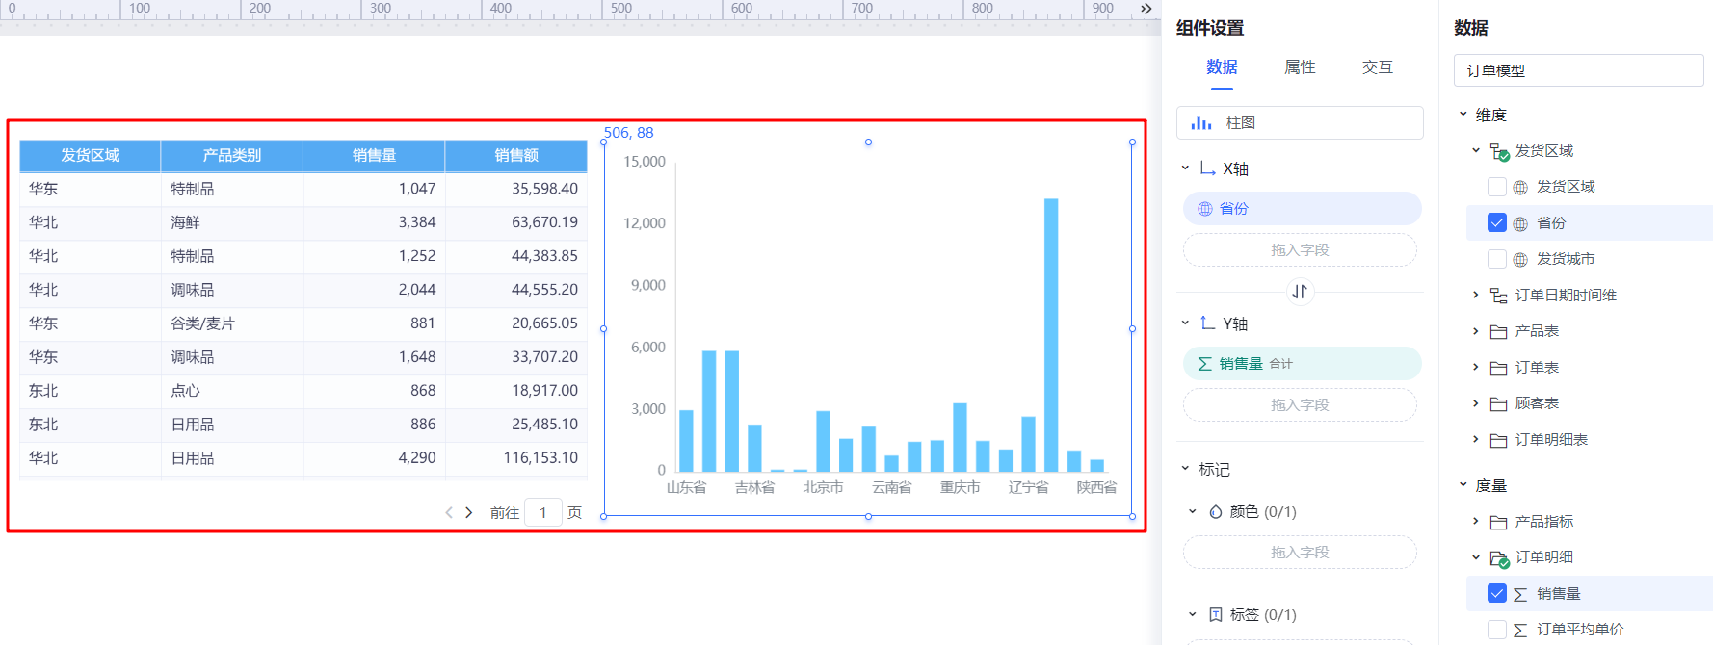Screen dimensions: 1713x645
Task: Collapse the X轴 section
Action: pyautogui.click(x=1186, y=168)
